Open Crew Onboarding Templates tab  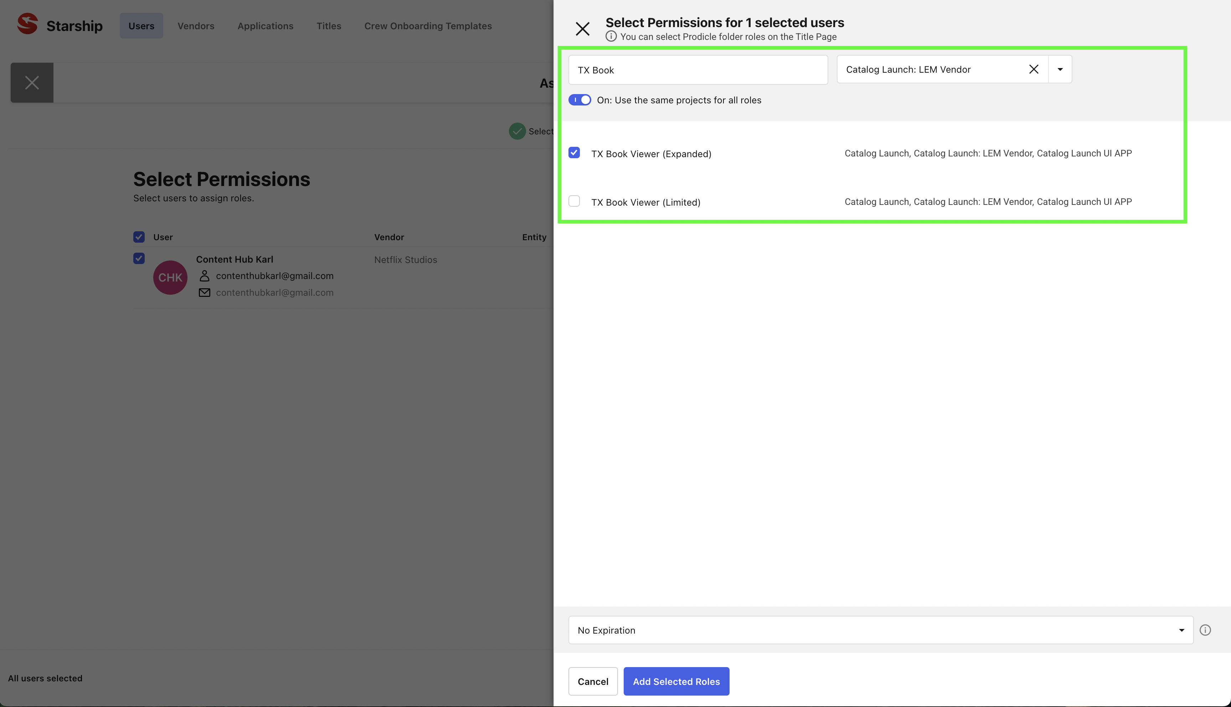(428, 26)
